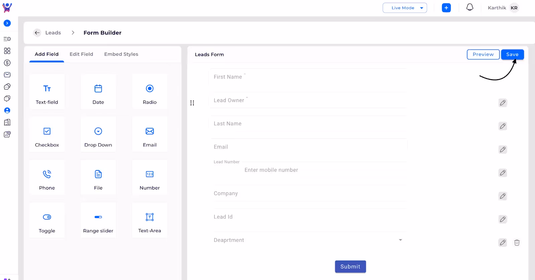Edit the Lead Number field with pencil
This screenshot has height=280, width=535.
pos(503,173)
